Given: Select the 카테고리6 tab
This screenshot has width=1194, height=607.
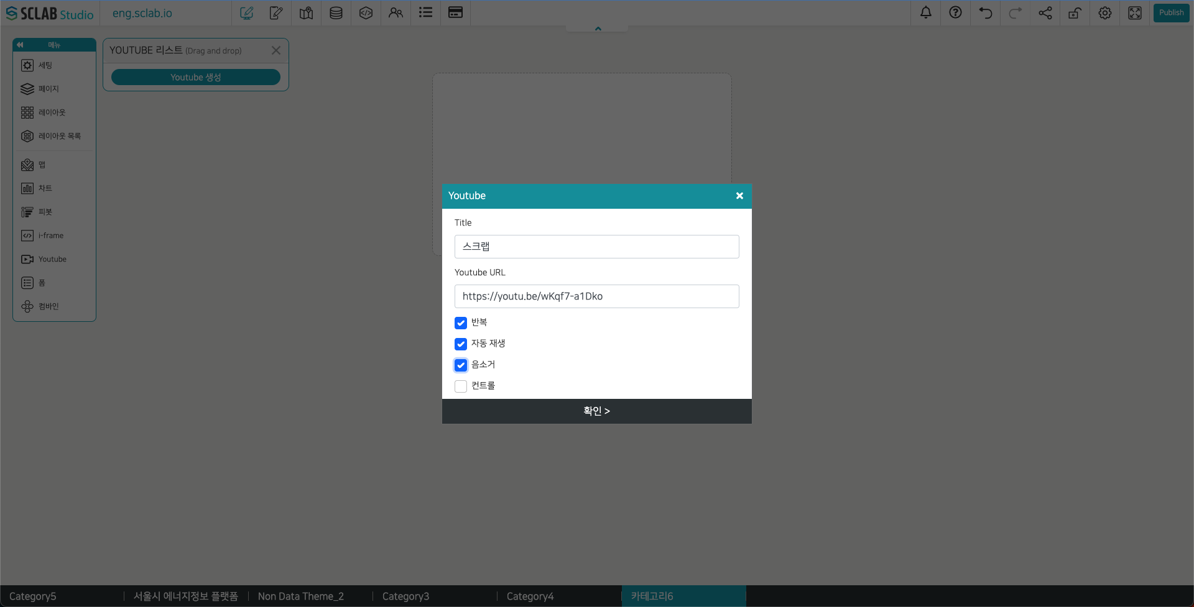Looking at the screenshot, I should pyautogui.click(x=683, y=596).
